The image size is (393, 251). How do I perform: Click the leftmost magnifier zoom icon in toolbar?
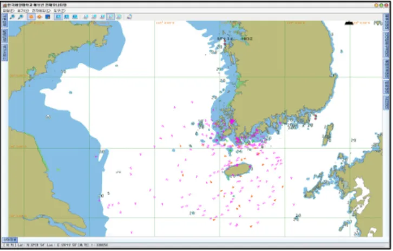(12, 17)
